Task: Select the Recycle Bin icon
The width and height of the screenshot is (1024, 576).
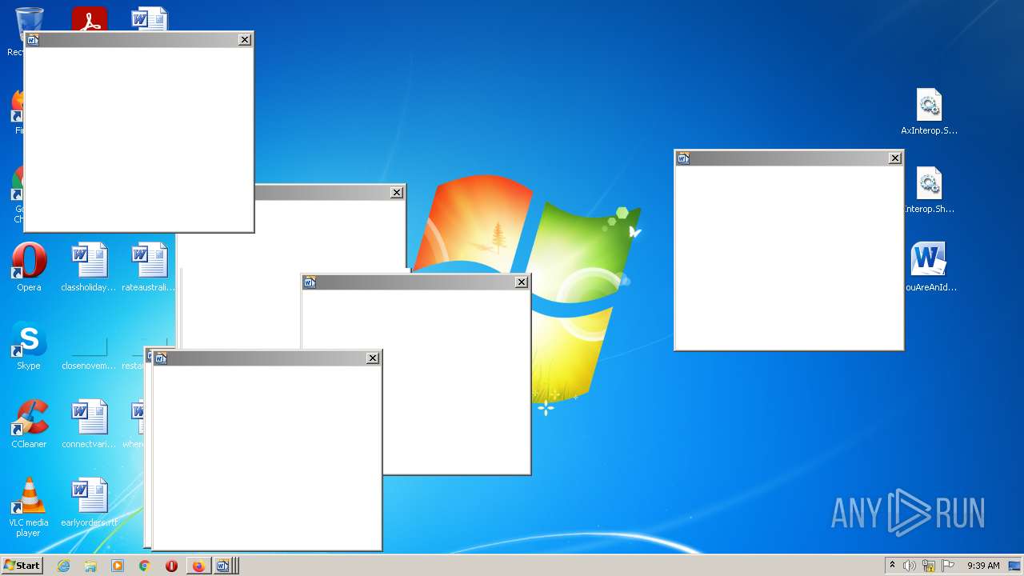Action: pos(29,19)
